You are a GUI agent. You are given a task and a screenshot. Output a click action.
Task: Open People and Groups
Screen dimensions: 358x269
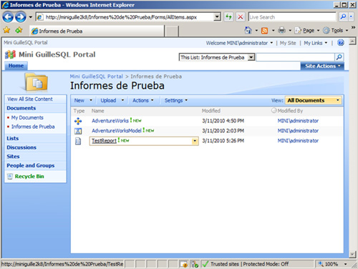click(x=30, y=165)
